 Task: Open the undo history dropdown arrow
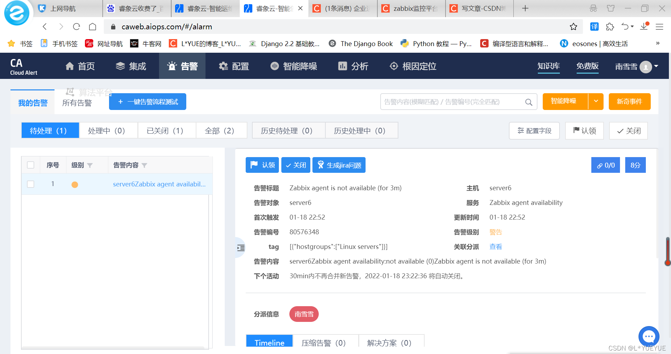[x=632, y=27]
